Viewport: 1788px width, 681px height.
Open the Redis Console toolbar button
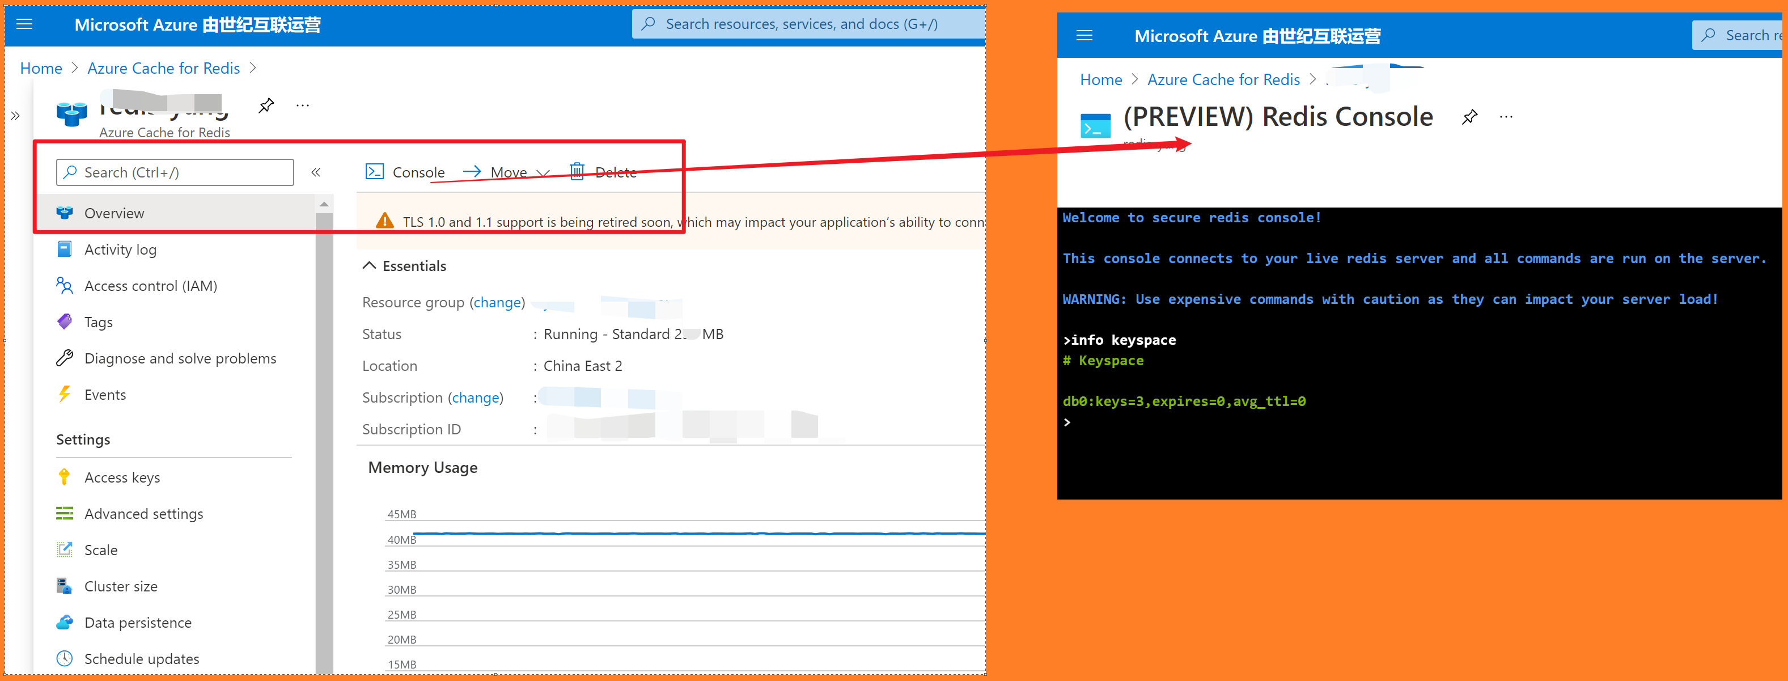pos(405,172)
